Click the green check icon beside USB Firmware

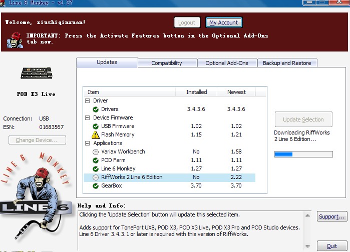pyautogui.click(x=96, y=126)
